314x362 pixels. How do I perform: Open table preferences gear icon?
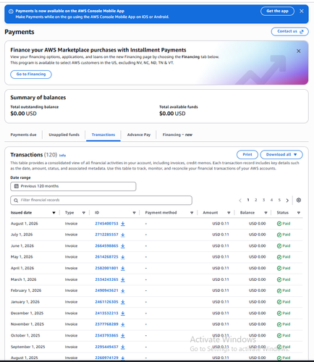tap(299, 200)
